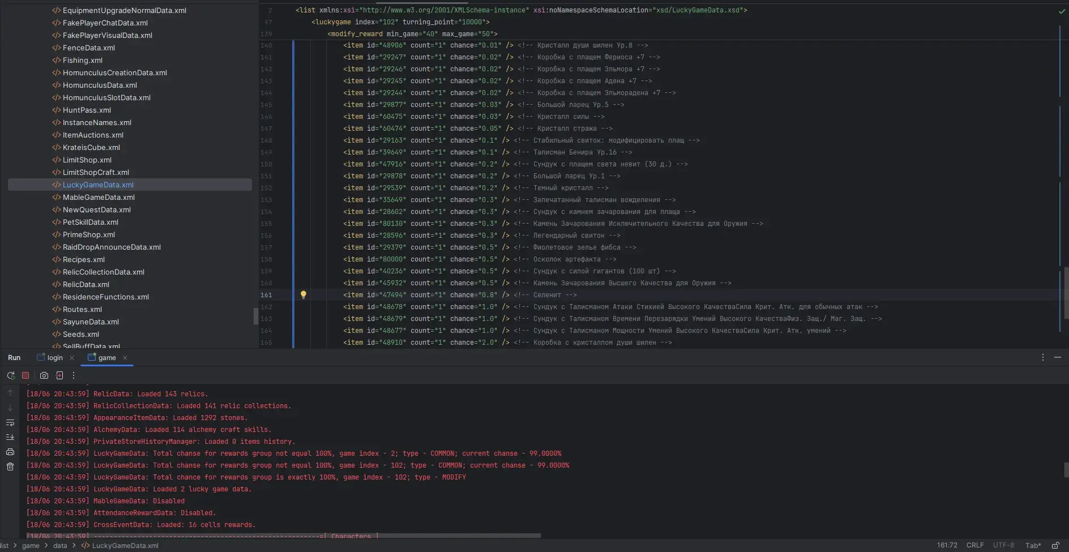Click the Run tool window title
Viewport: 1069px width, 552px height.
(14, 358)
